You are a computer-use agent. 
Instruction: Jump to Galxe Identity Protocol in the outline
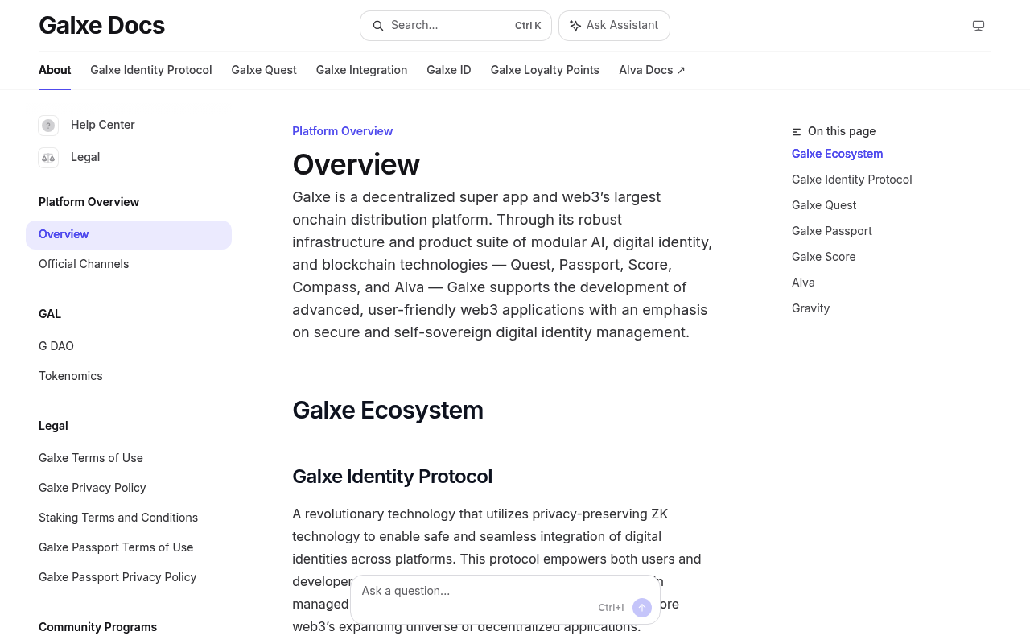(x=852, y=180)
